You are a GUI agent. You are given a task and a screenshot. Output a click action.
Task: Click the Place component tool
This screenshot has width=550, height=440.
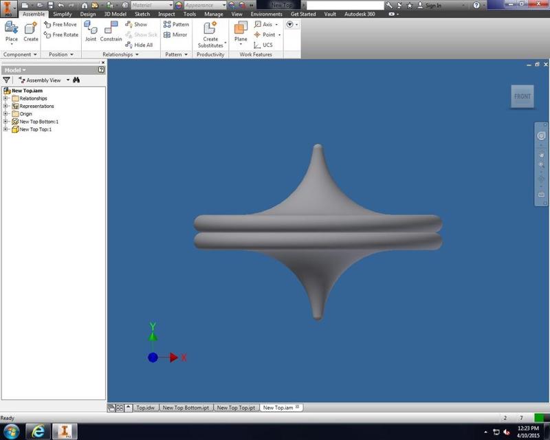[12, 32]
